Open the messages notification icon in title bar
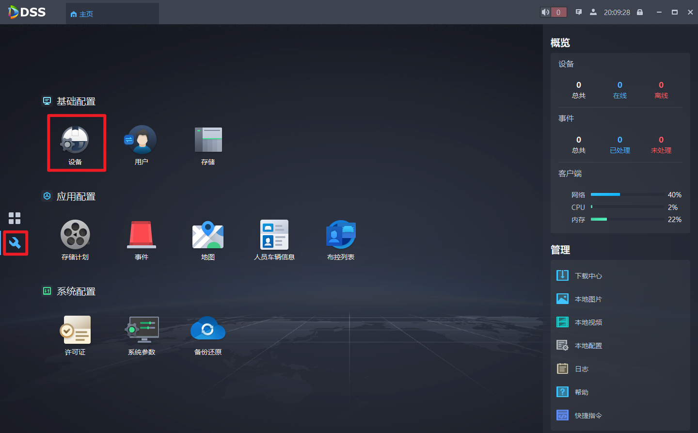This screenshot has height=433, width=698. (578, 12)
